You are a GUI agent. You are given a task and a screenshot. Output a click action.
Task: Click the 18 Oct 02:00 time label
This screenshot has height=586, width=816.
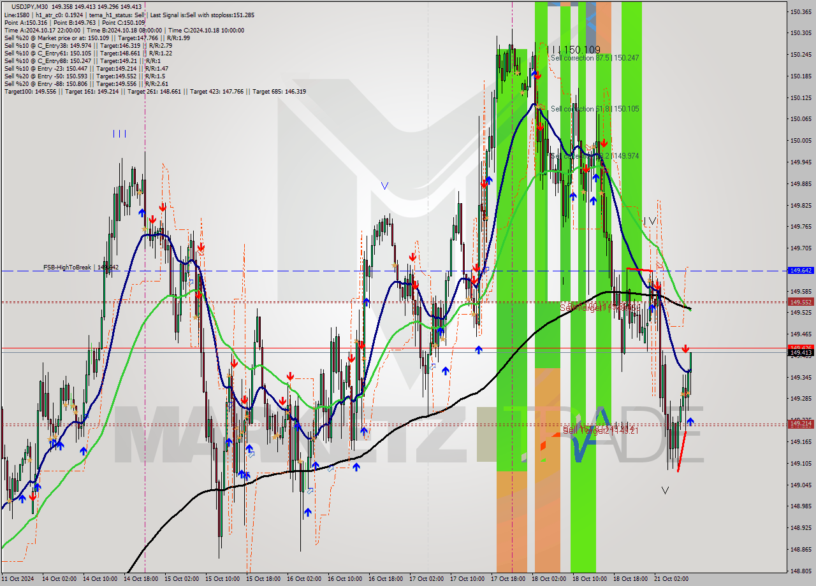(x=548, y=579)
